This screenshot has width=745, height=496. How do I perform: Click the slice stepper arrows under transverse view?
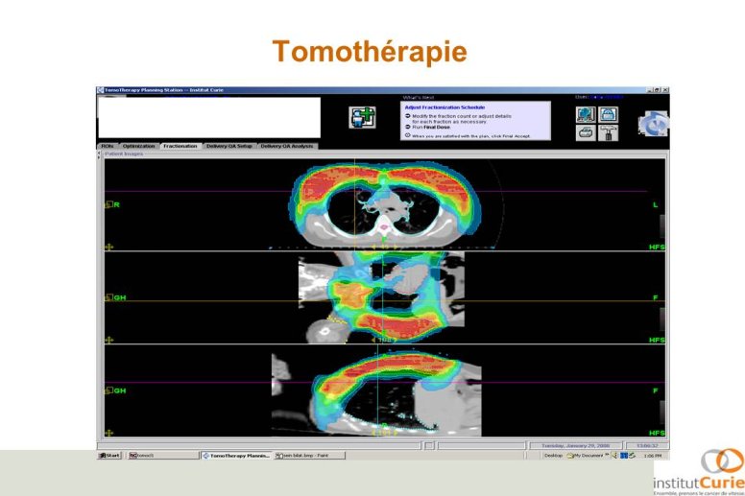point(384,247)
